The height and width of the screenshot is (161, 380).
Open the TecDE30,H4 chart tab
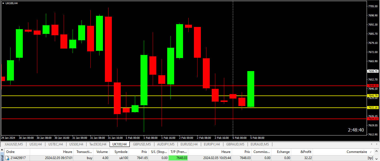tap(98, 144)
